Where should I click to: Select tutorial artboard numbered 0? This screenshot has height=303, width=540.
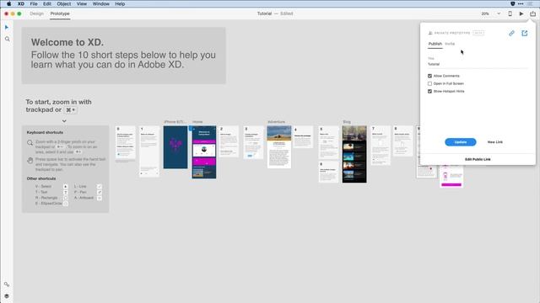pos(126,142)
